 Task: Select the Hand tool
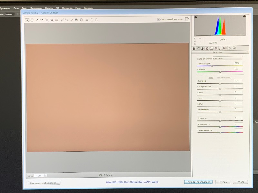32,20
